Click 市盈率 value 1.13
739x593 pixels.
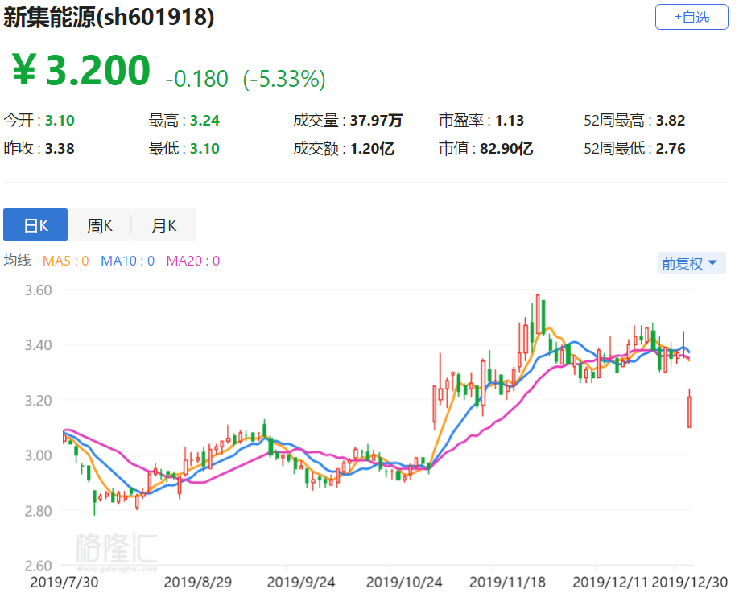pyautogui.click(x=510, y=120)
